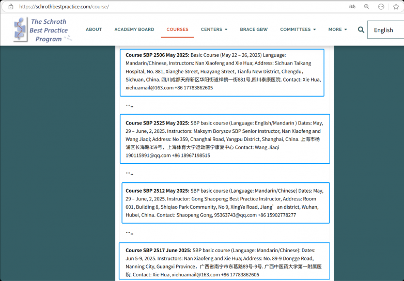The image size is (404, 281).
Task: Expand the MORE dropdown menu
Action: click(337, 29)
